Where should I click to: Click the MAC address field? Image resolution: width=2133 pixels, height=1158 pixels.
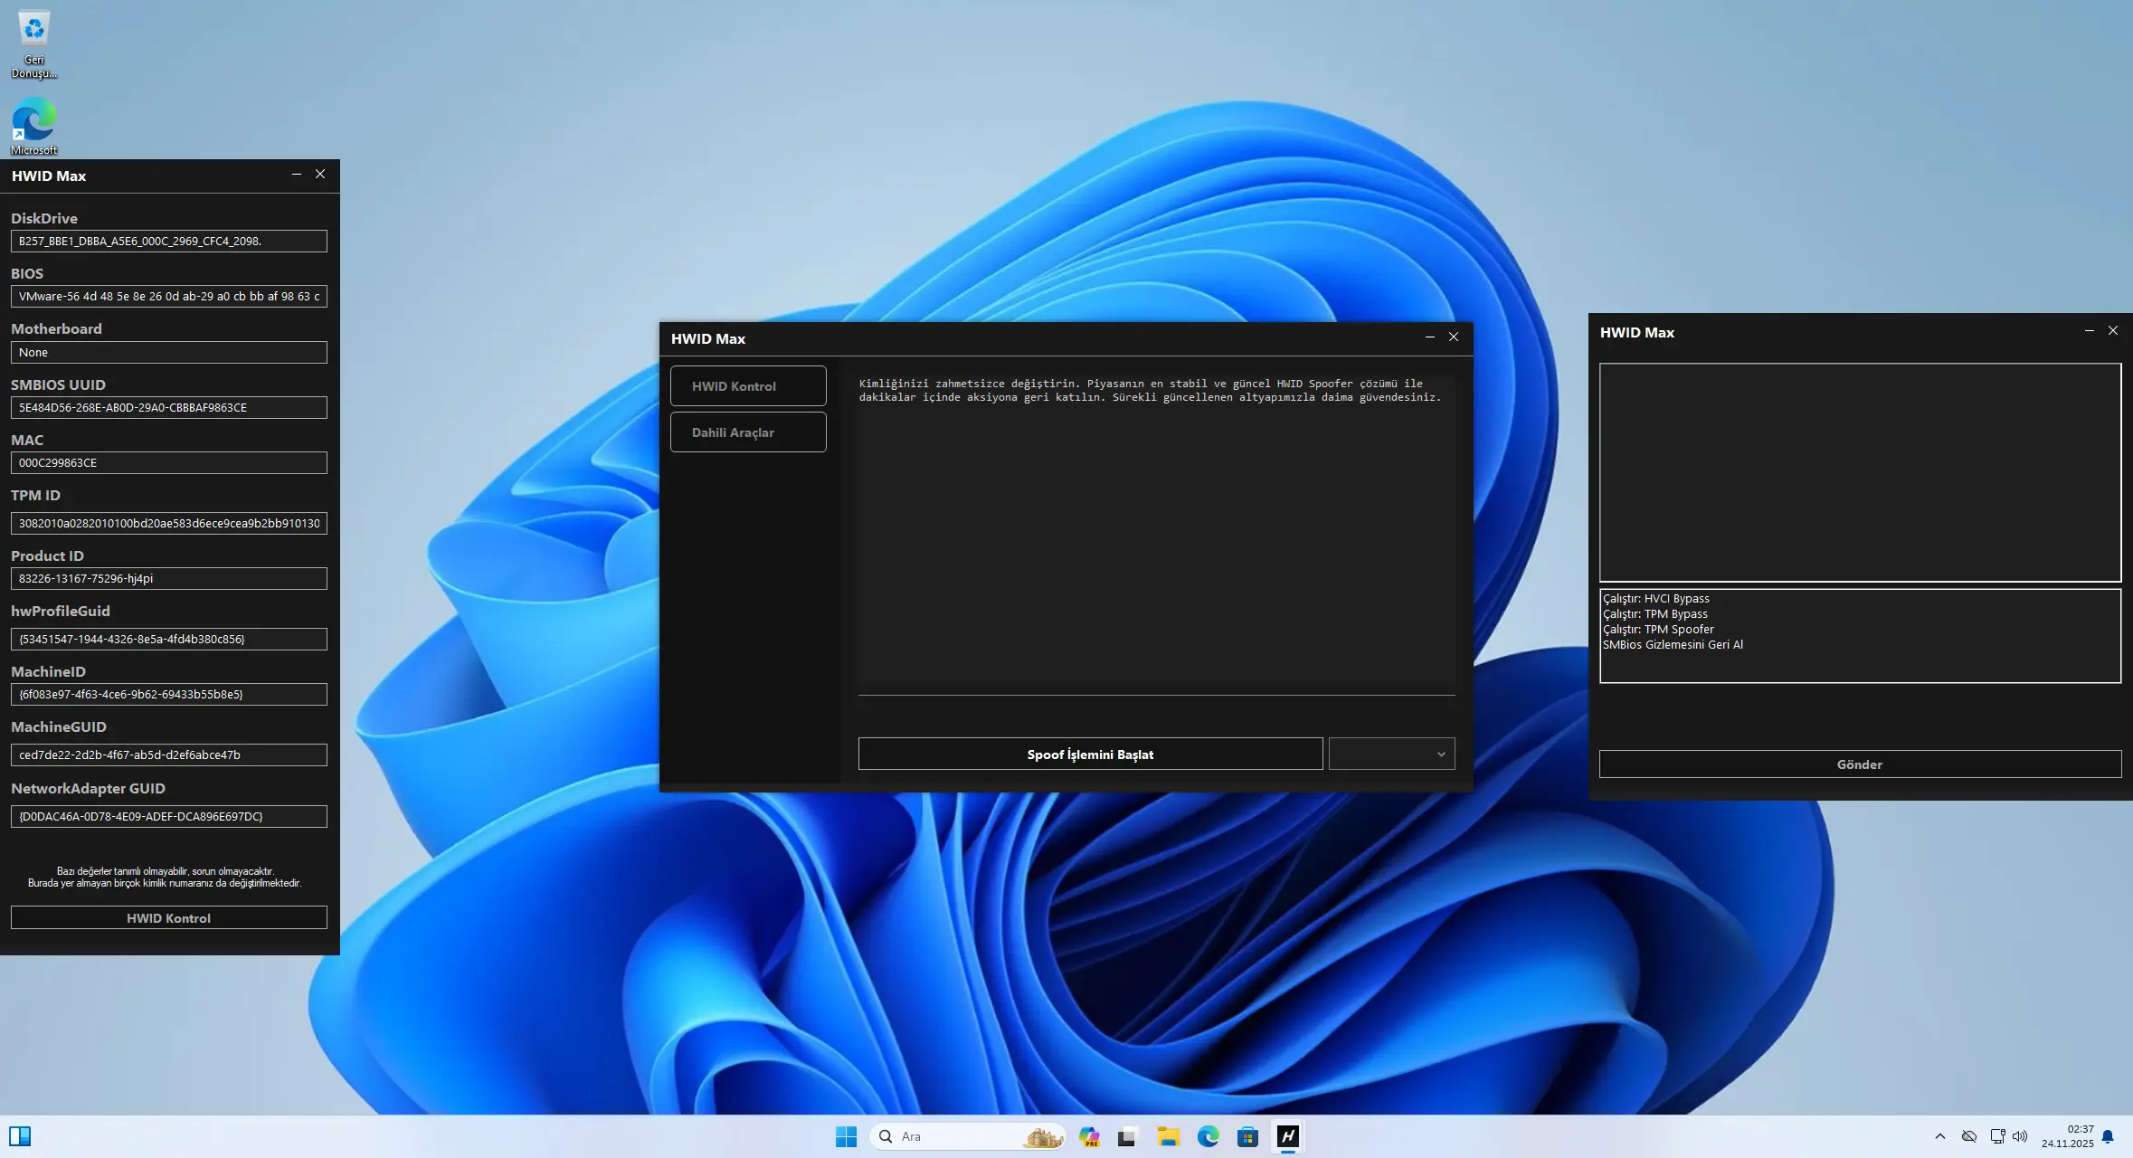(168, 462)
